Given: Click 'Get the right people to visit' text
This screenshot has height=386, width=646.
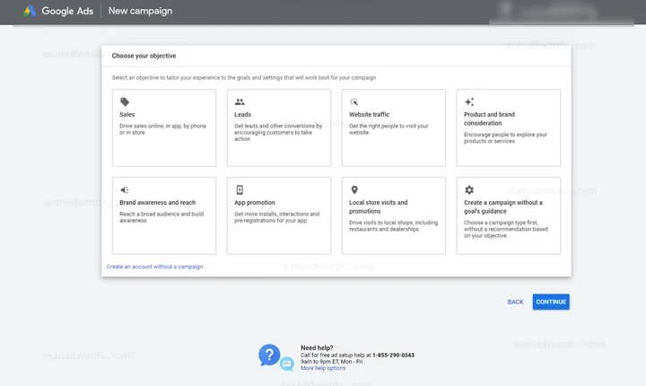Looking at the screenshot, I should point(388,129).
